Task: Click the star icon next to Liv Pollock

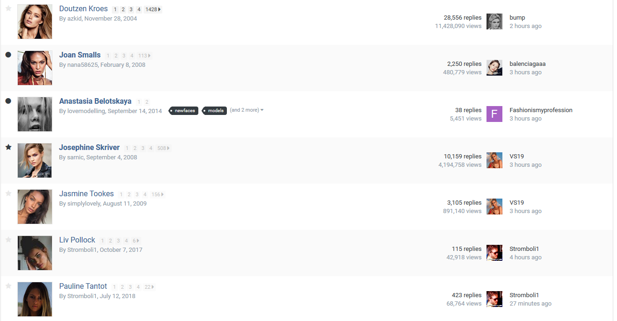Action: tap(8, 240)
